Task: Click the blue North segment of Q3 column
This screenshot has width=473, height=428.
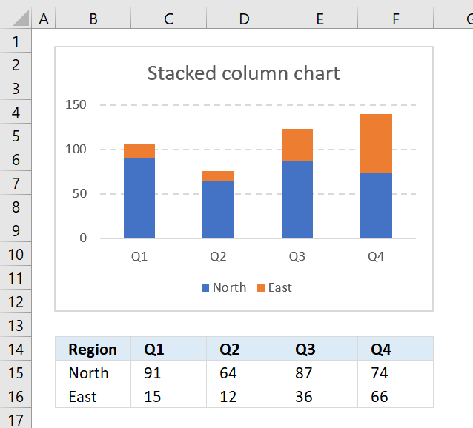Action: pyautogui.click(x=297, y=199)
